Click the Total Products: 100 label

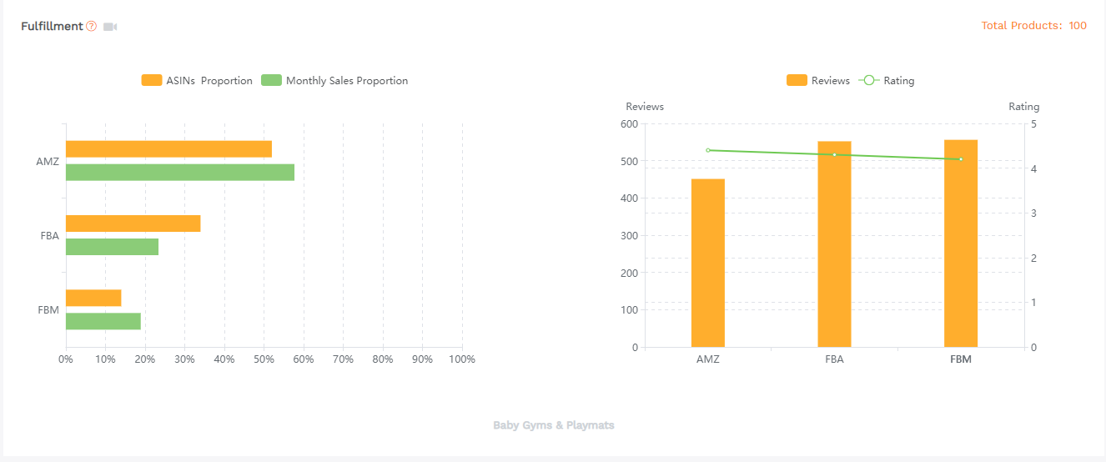(x=1033, y=26)
